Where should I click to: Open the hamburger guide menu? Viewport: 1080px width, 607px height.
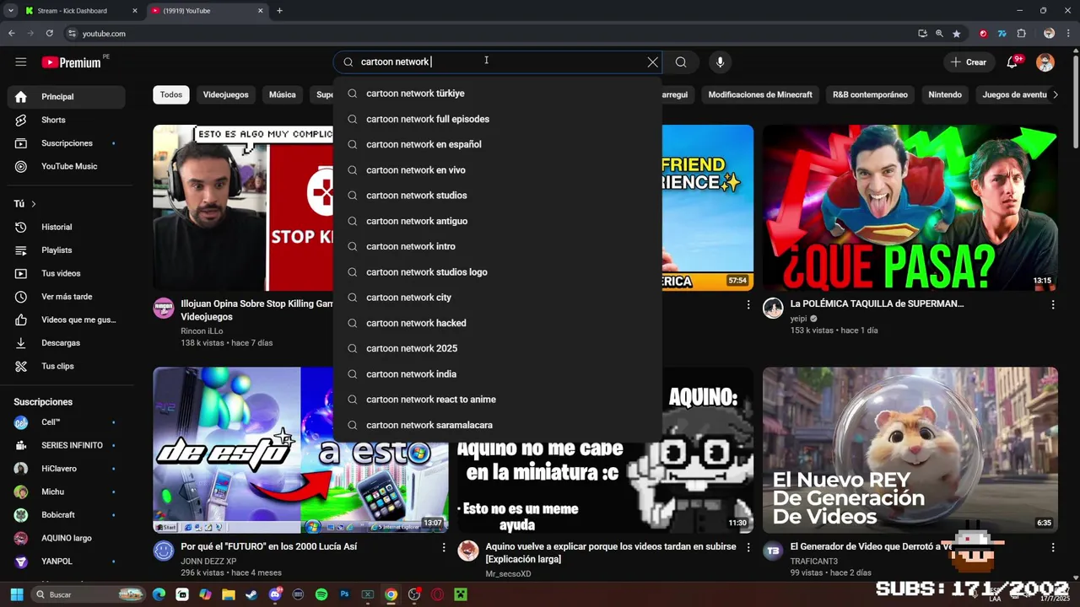[x=21, y=62]
